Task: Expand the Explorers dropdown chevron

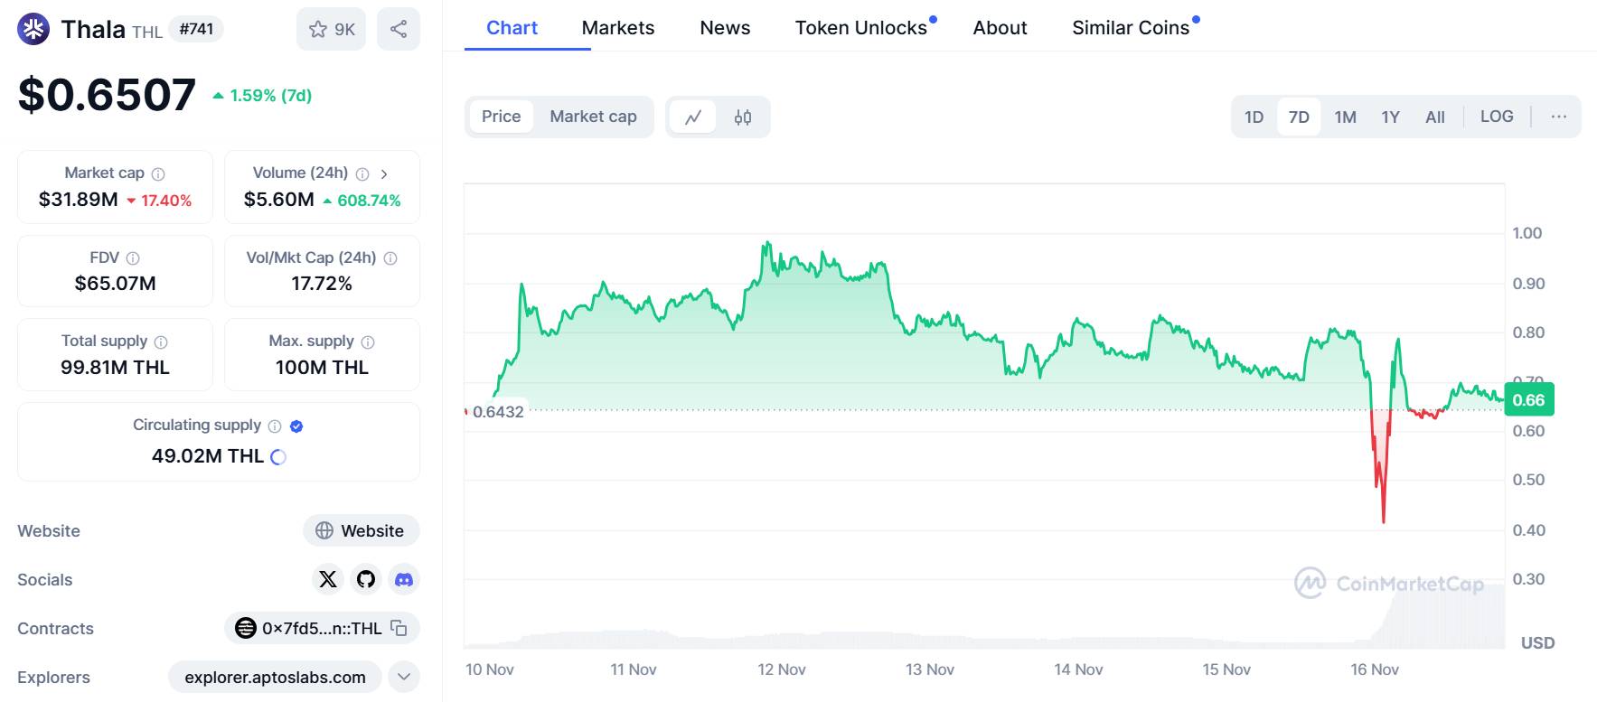Action: pos(404,677)
